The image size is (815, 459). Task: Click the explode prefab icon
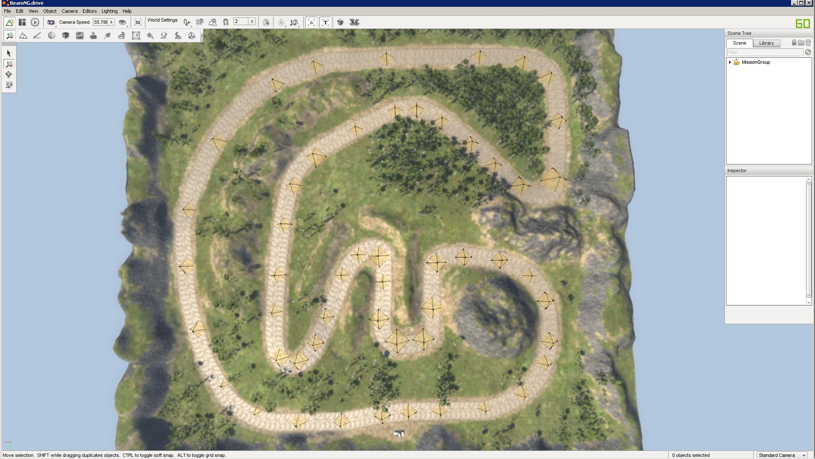354,22
